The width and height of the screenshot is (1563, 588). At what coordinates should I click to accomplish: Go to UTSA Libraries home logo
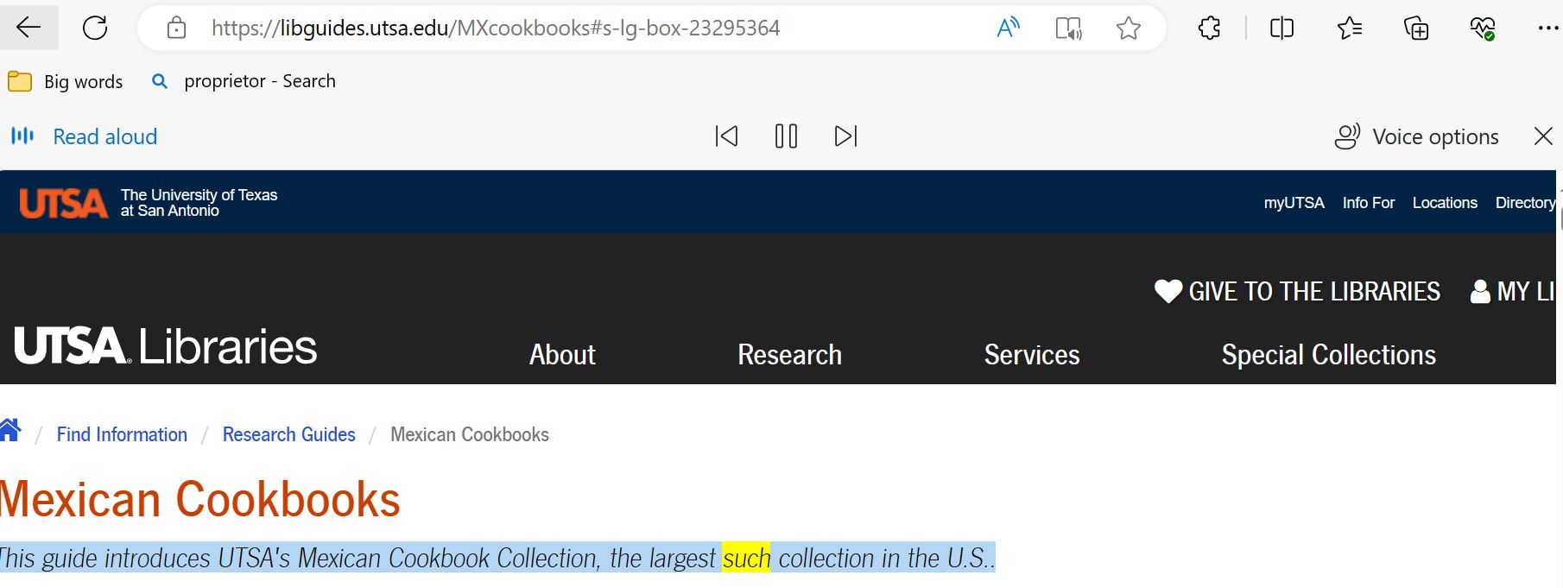(166, 346)
